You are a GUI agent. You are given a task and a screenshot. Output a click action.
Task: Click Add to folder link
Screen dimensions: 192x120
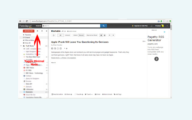coord(72,31)
